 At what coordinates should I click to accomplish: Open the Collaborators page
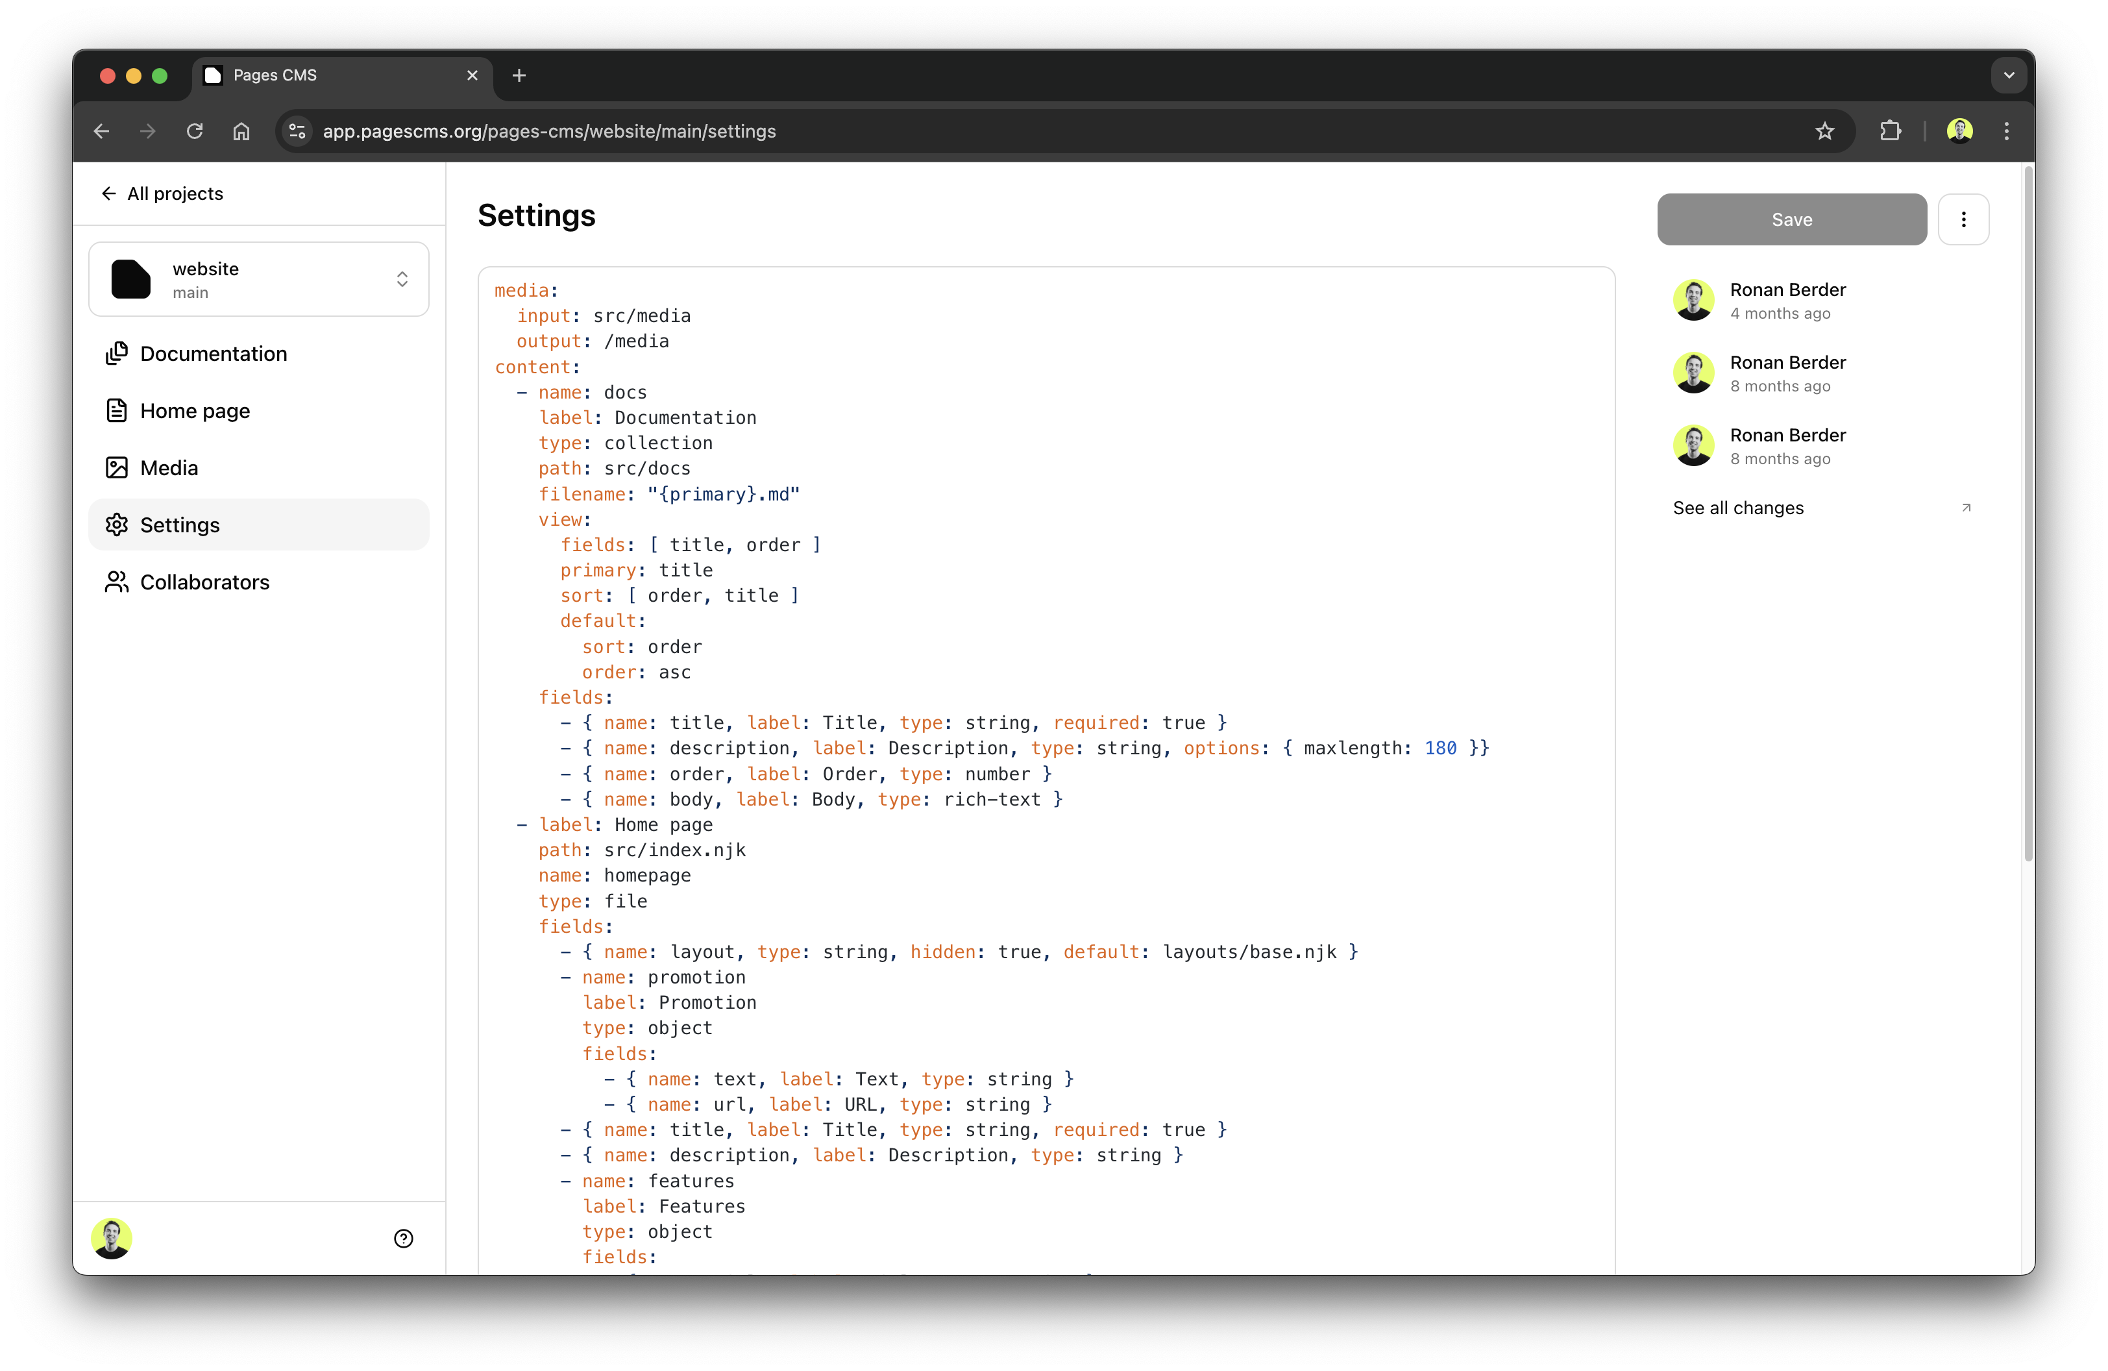click(x=204, y=582)
